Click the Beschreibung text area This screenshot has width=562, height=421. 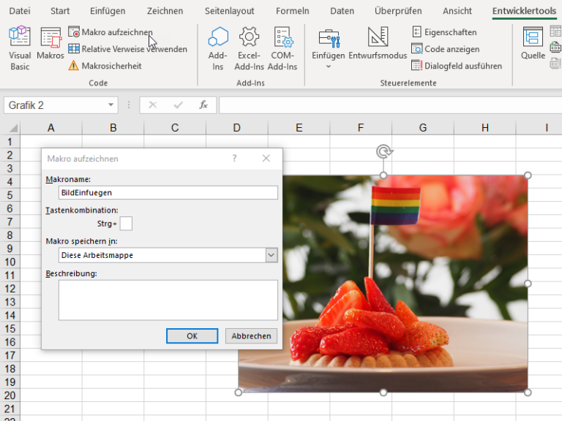point(168,300)
